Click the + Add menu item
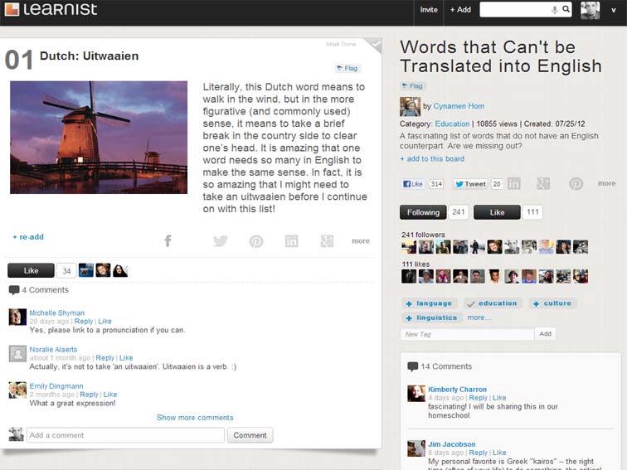Viewport: 627px width, 470px height. click(460, 10)
